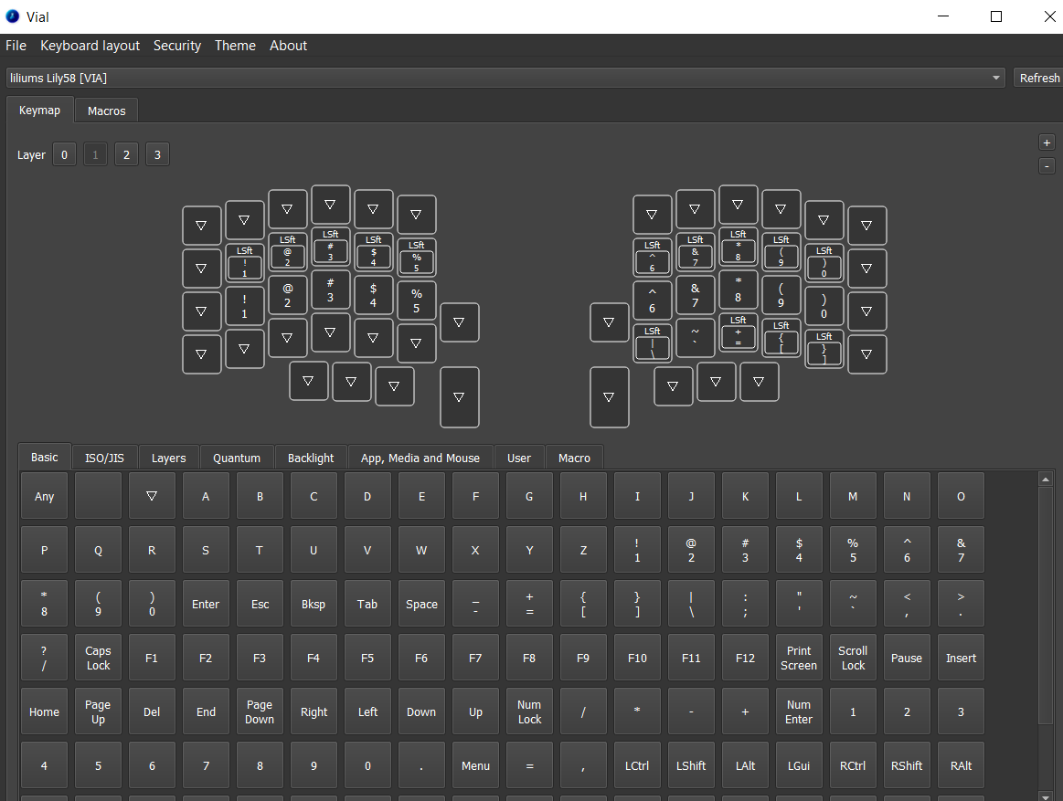Pick the Insert keycode
The image size is (1063, 801).
961,658
